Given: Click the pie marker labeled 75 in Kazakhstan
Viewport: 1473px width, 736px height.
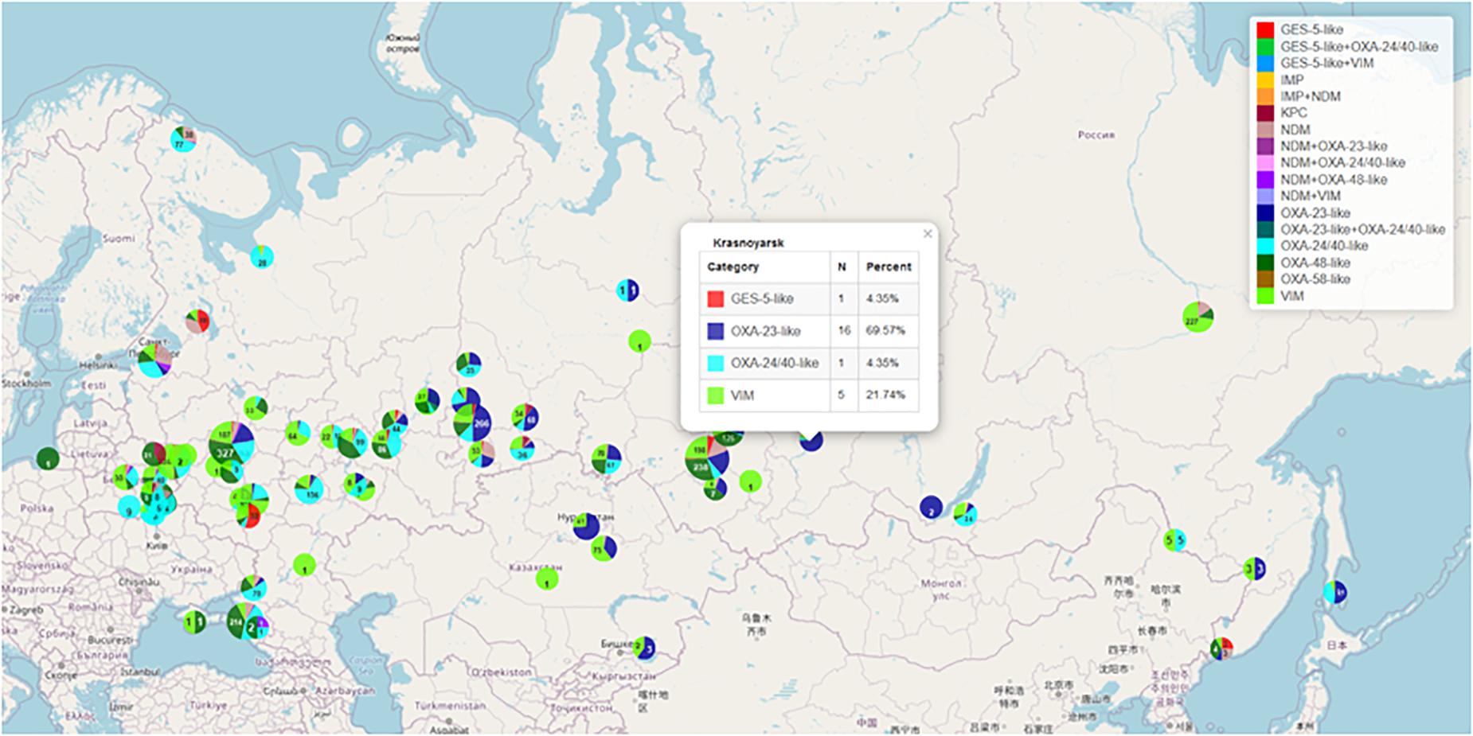Looking at the screenshot, I should [604, 548].
